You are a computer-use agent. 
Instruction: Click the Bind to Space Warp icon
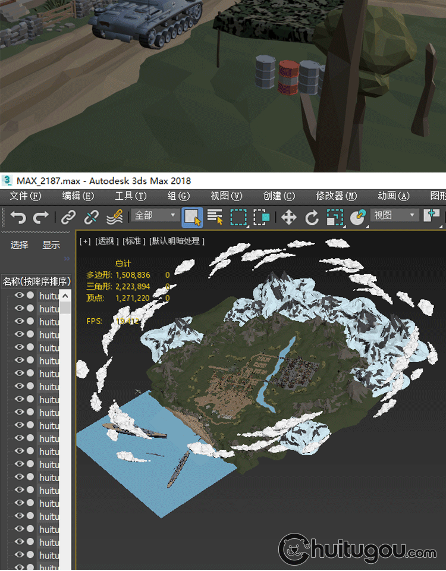click(114, 217)
